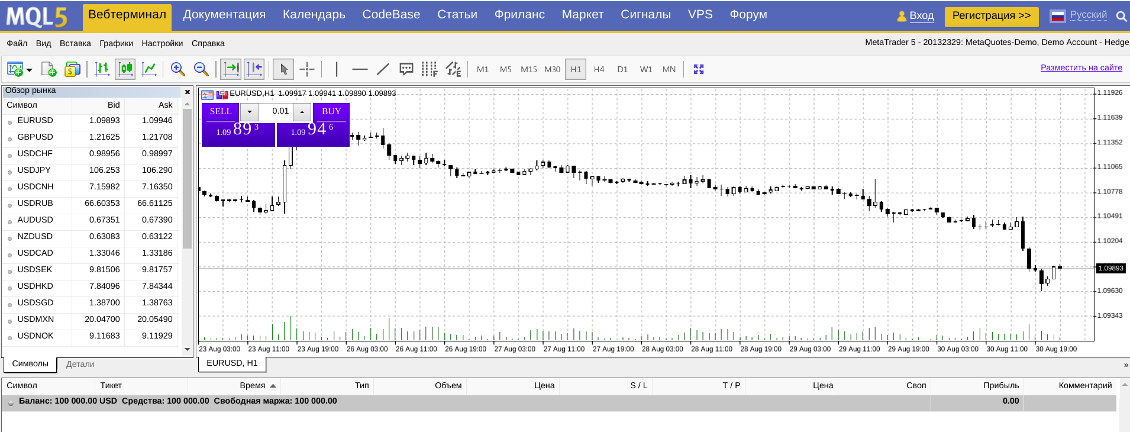Viewport: 1130px width, 432px height.
Task: Toggle chart autoscroll to end
Action: pyautogui.click(x=231, y=69)
